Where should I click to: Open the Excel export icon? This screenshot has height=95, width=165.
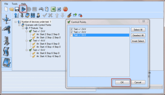(x=53, y=9)
